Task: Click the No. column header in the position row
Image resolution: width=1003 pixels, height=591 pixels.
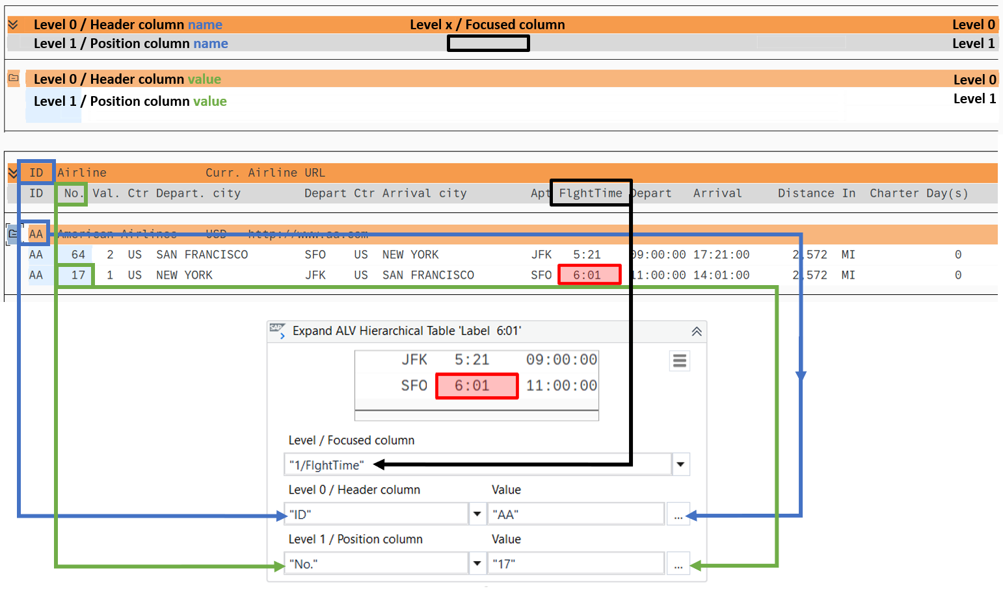Action: click(x=73, y=193)
